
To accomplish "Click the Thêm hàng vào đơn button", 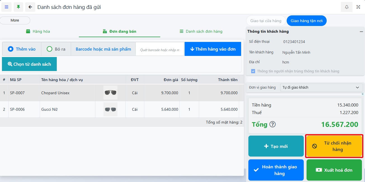I will pyautogui.click(x=213, y=49).
